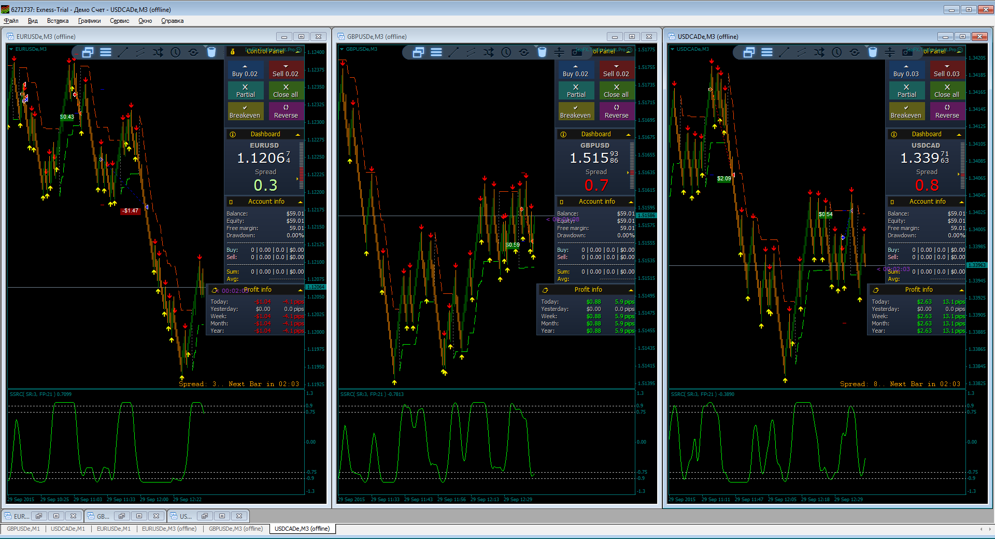995x539 pixels.
Task: Collapse Account info section in USDCAD panel
Action: [x=961, y=202]
